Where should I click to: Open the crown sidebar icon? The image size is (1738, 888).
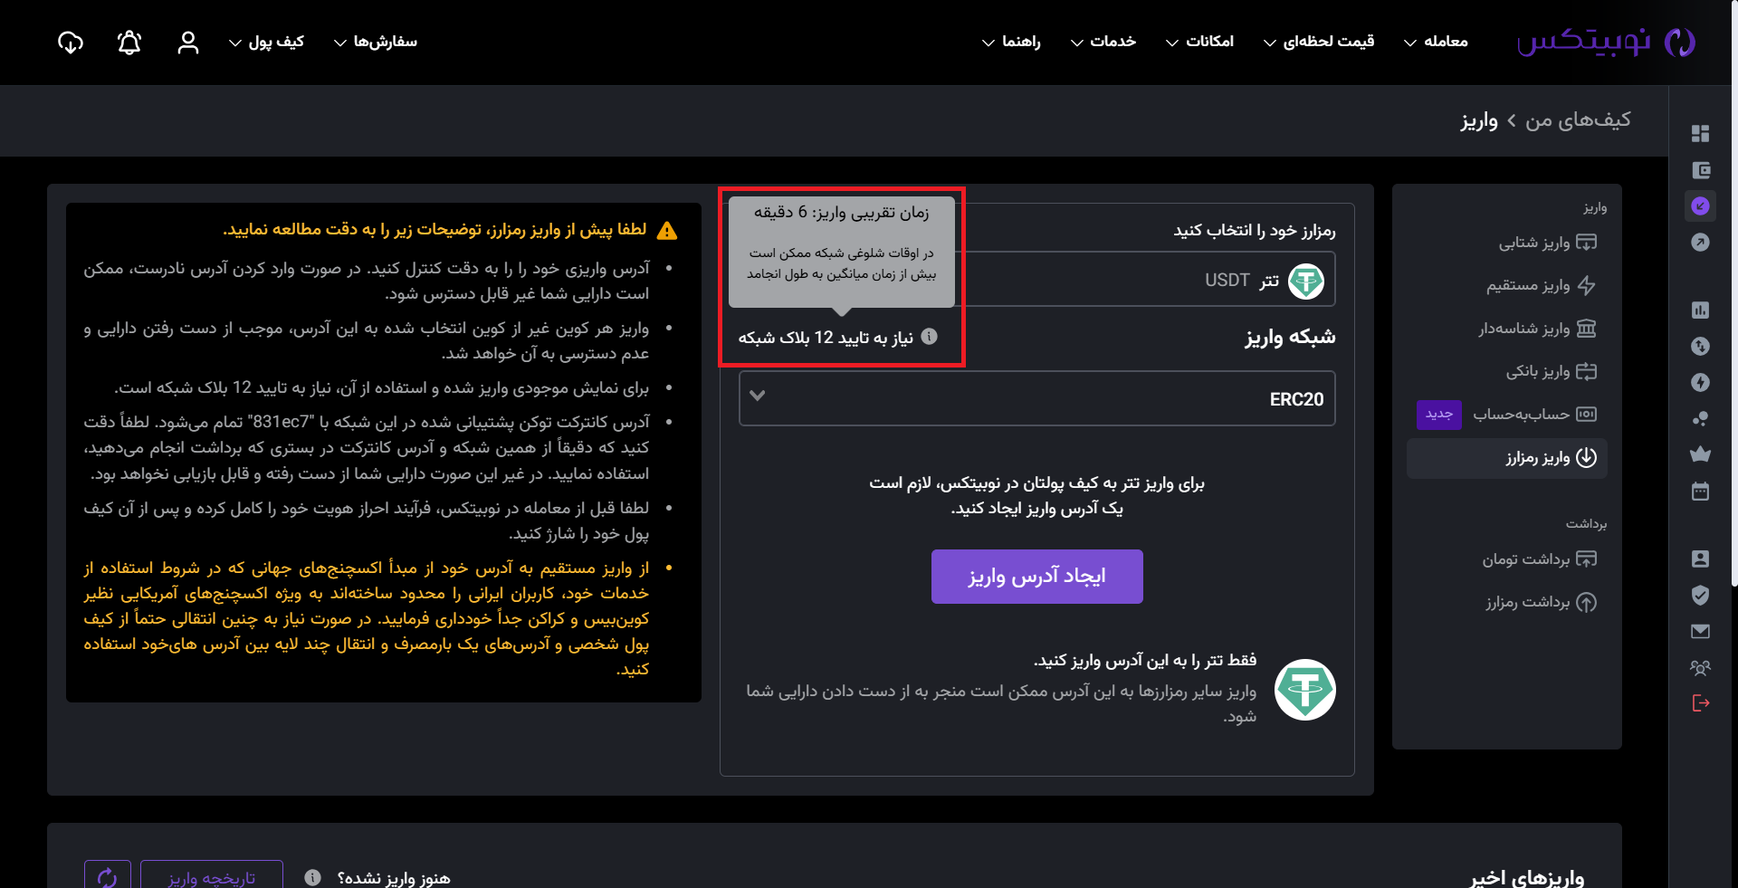pyautogui.click(x=1700, y=454)
